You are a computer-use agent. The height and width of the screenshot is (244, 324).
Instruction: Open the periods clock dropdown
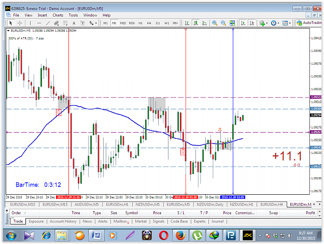(x=275, y=23)
